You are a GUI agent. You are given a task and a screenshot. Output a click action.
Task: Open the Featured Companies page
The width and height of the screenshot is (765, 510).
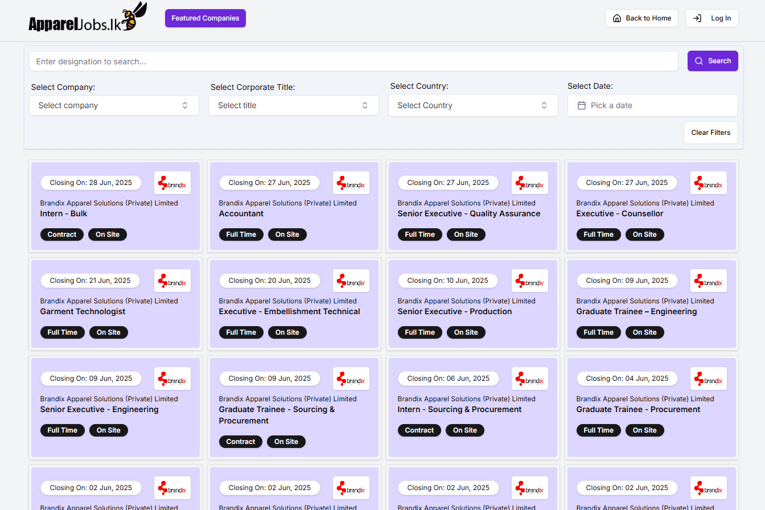pyautogui.click(x=205, y=18)
